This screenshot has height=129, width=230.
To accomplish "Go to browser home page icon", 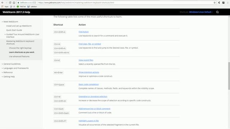I will pos(14,3).
